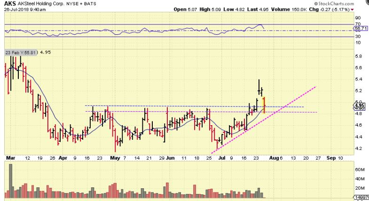Image resolution: width=369 pixels, height=201 pixels.
Task: Click the RSI 70 axis label
Action: (358, 24)
